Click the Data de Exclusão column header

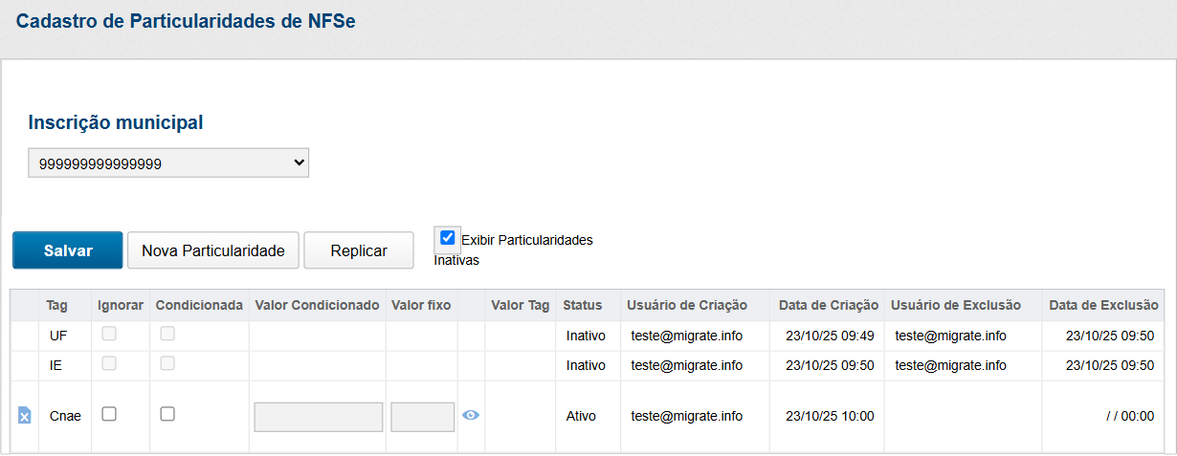tap(1103, 305)
